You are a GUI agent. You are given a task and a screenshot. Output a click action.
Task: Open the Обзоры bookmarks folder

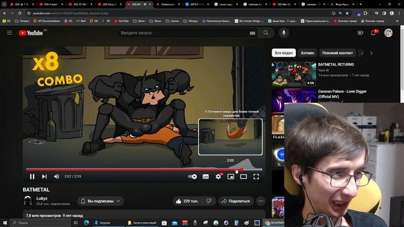point(191,21)
